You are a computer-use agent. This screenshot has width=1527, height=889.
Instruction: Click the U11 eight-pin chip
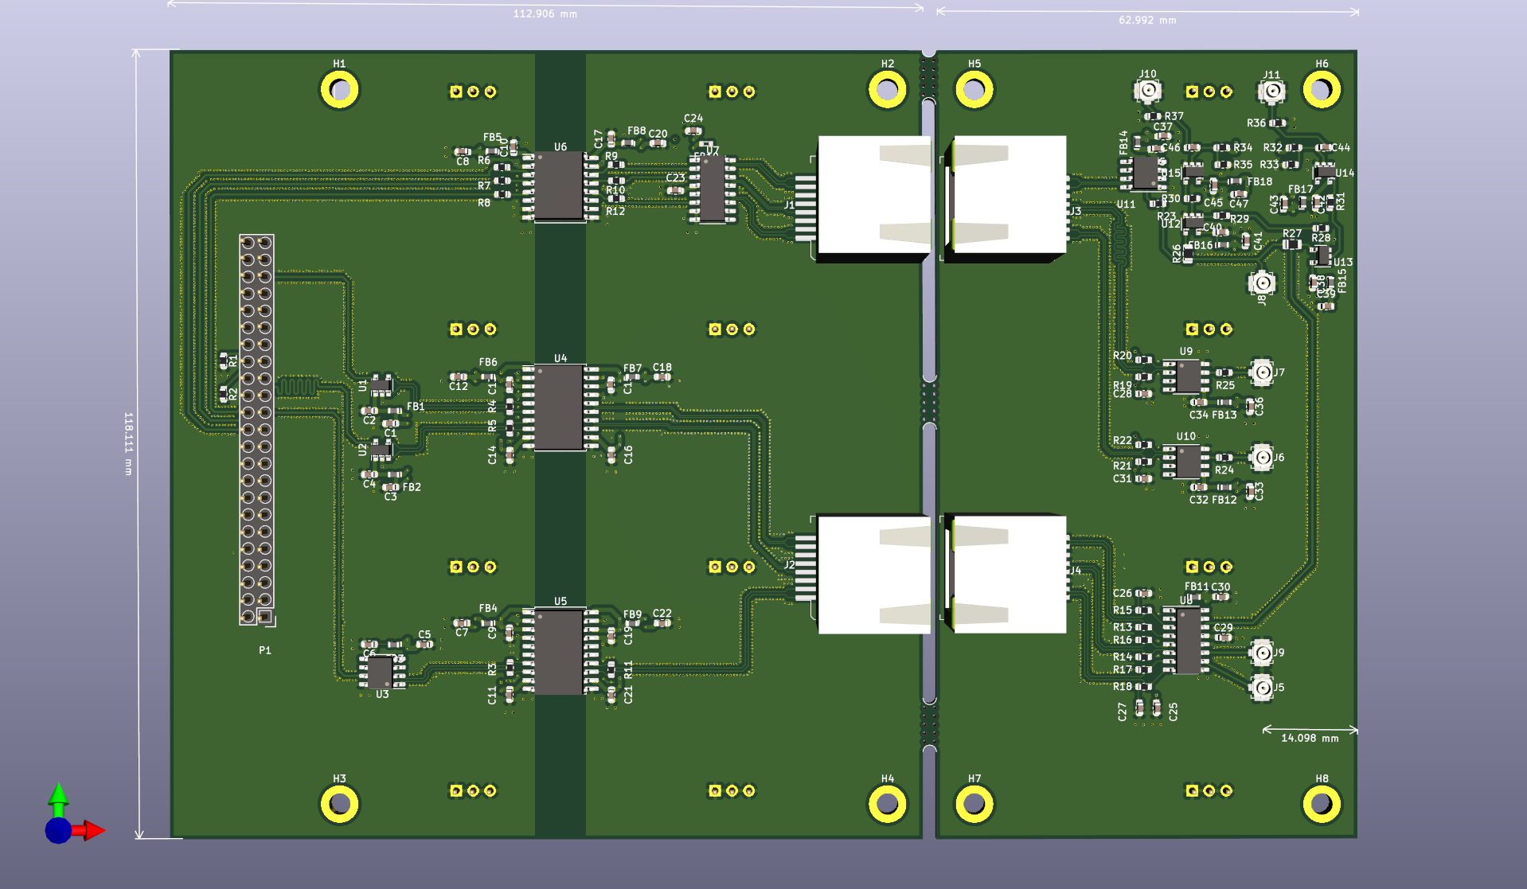[1144, 173]
